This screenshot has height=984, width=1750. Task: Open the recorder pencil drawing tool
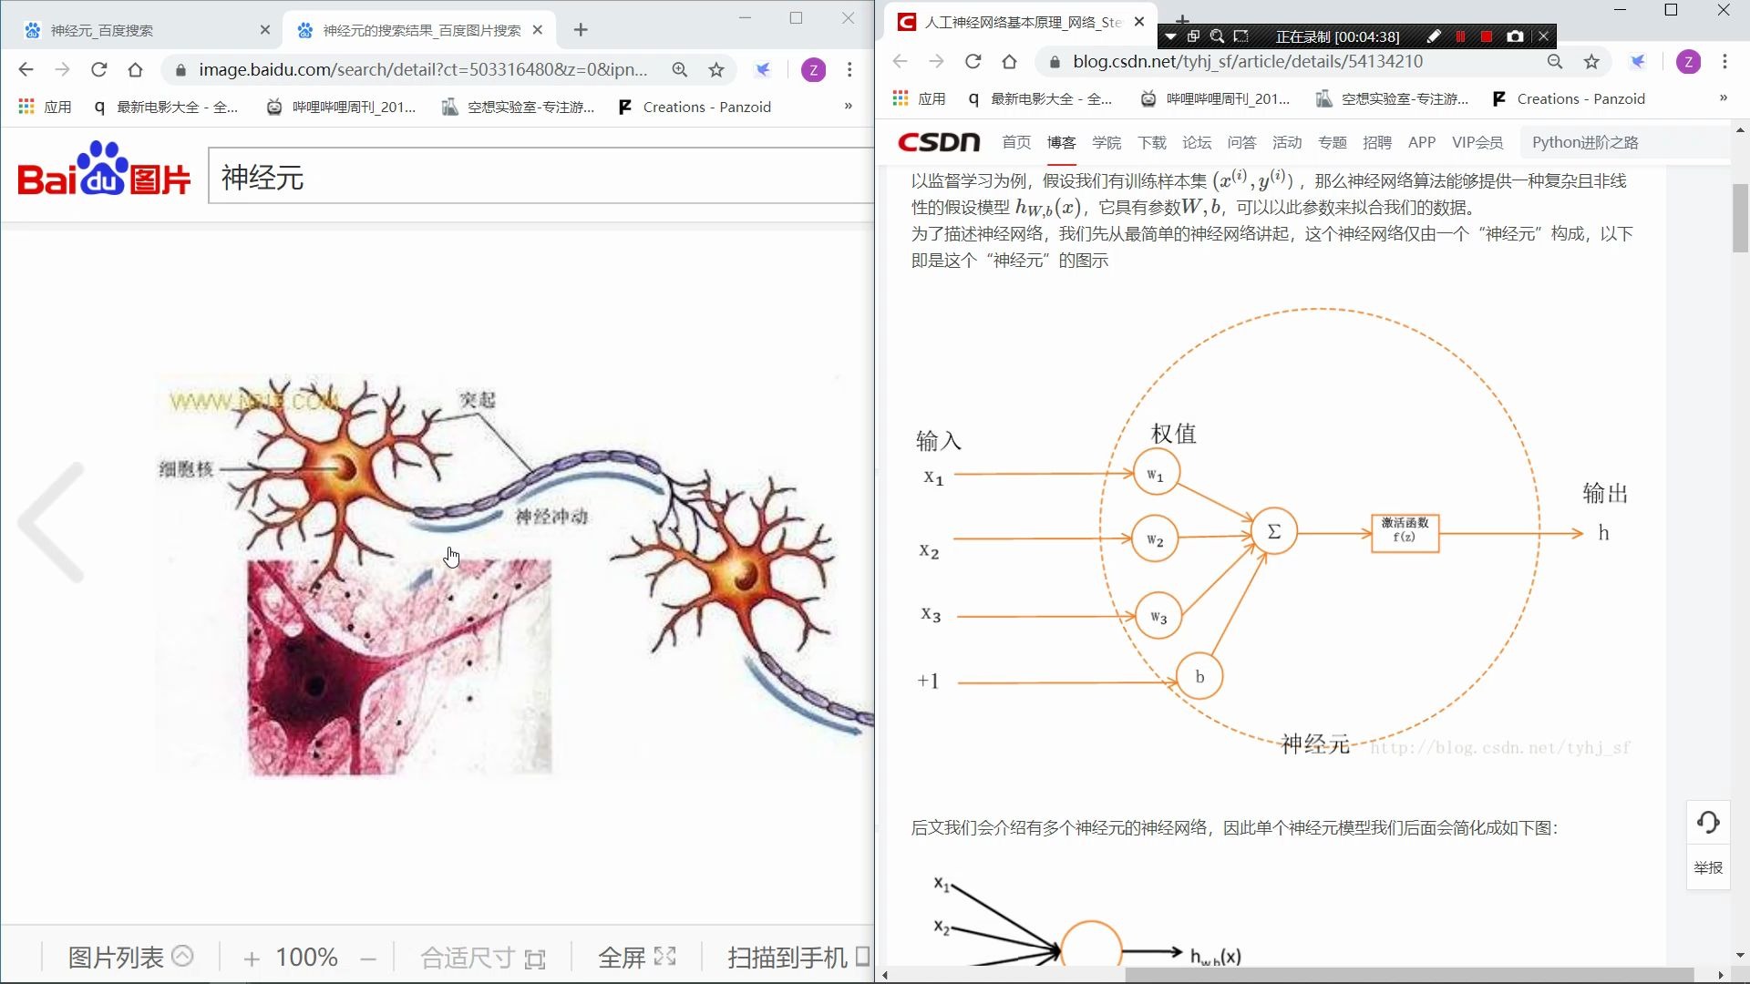[x=1434, y=36]
